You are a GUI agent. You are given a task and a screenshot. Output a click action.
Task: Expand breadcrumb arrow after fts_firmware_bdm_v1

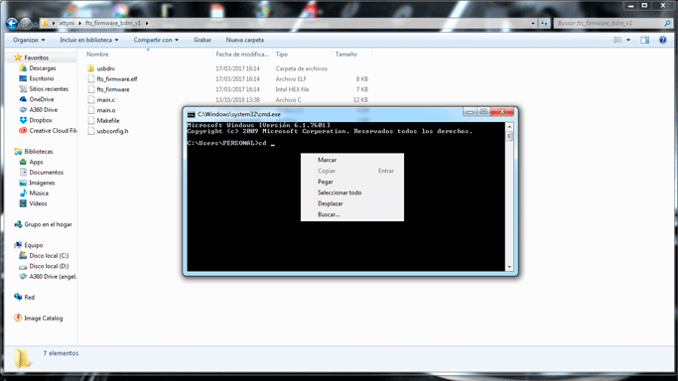(x=147, y=23)
